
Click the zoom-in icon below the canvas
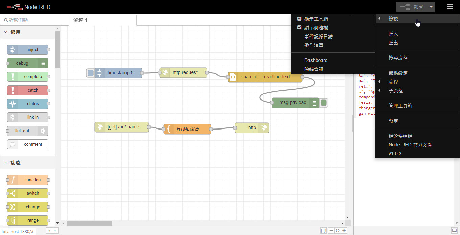(344, 230)
